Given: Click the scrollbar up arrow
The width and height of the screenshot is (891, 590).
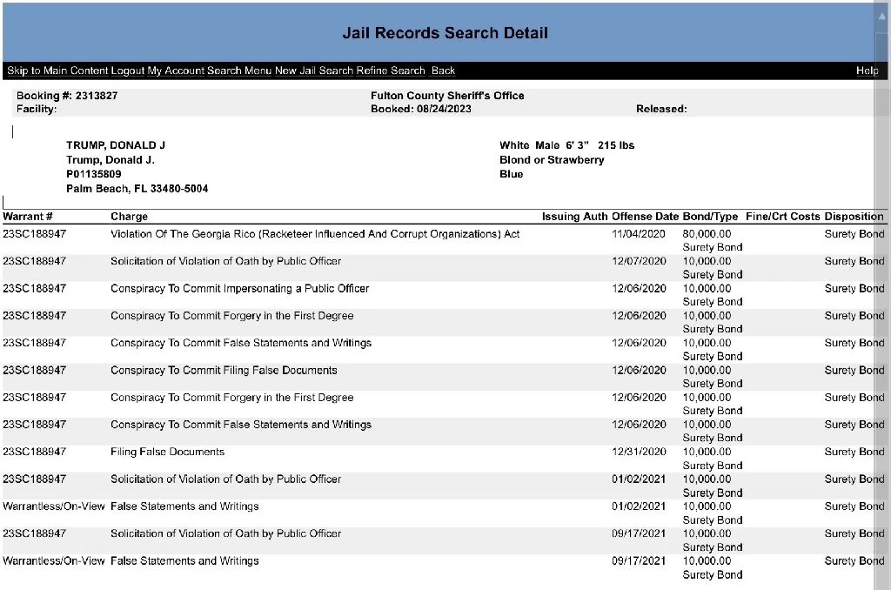Looking at the screenshot, I should point(882,16).
